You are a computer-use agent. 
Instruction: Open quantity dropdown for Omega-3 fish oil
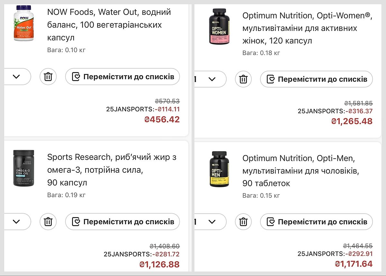coord(17,222)
